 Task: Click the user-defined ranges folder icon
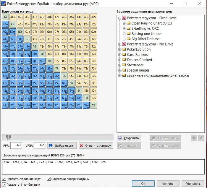coord(124,75)
